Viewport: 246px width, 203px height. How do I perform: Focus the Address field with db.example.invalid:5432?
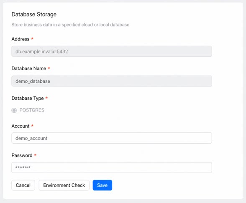(x=112, y=51)
